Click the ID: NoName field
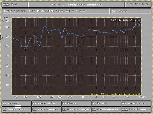 131,11
